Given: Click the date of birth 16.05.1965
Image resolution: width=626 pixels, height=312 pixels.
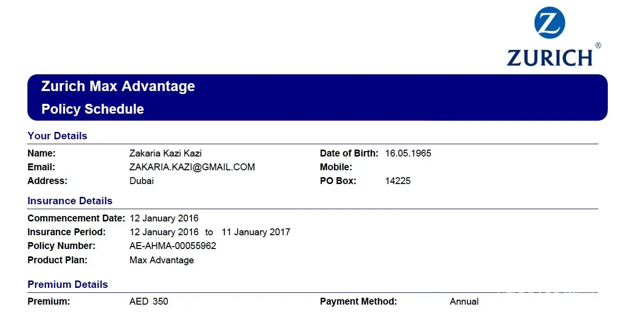Looking at the screenshot, I should tap(408, 154).
